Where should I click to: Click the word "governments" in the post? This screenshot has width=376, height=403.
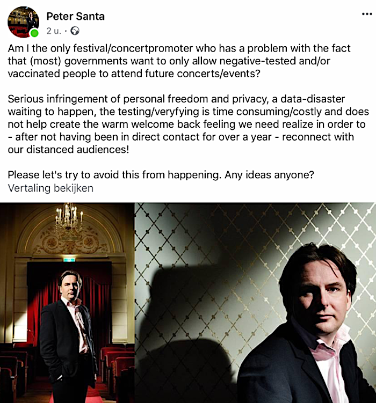(96, 61)
